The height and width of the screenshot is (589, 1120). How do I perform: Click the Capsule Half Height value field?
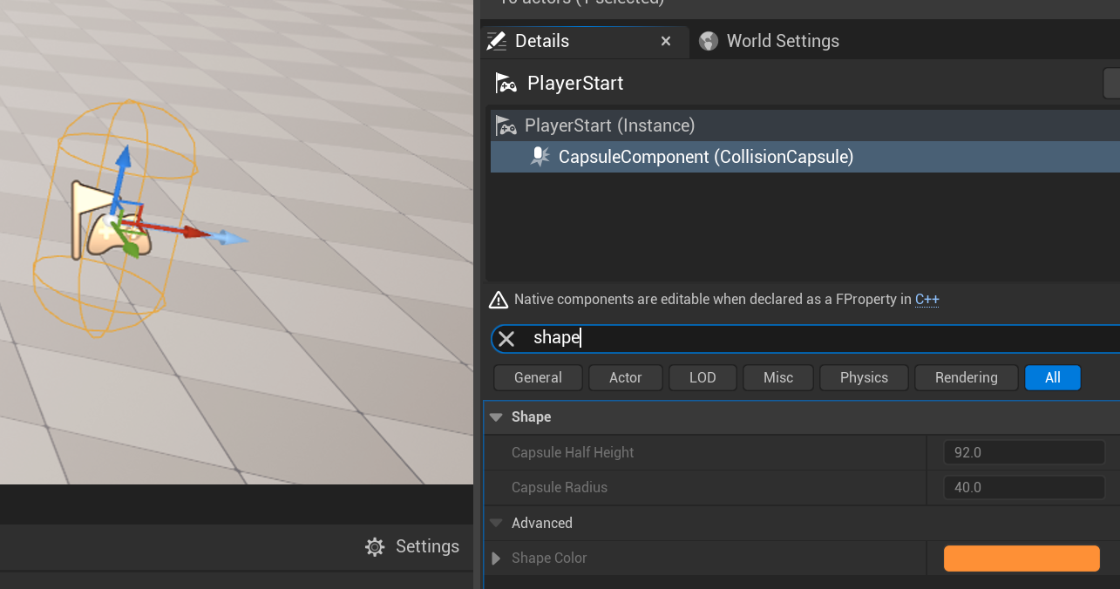point(1024,453)
